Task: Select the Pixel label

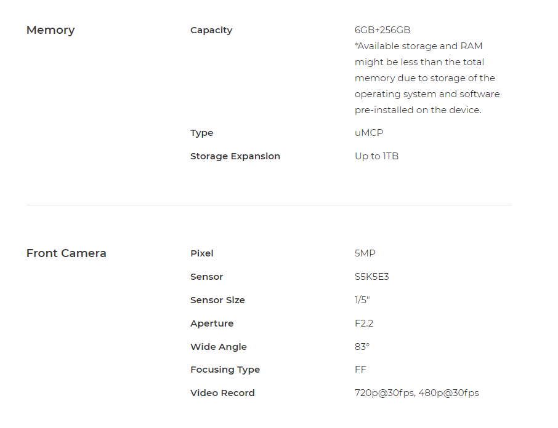Action: [x=202, y=253]
